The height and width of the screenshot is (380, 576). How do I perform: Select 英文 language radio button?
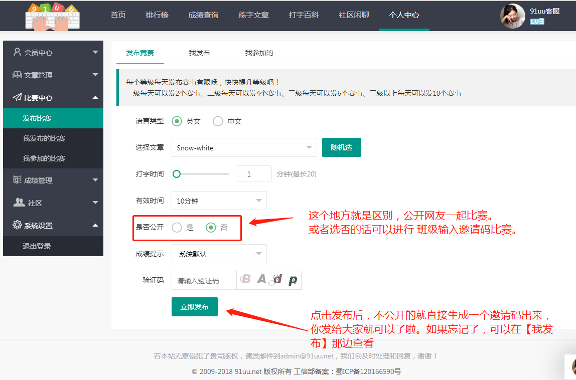click(177, 121)
